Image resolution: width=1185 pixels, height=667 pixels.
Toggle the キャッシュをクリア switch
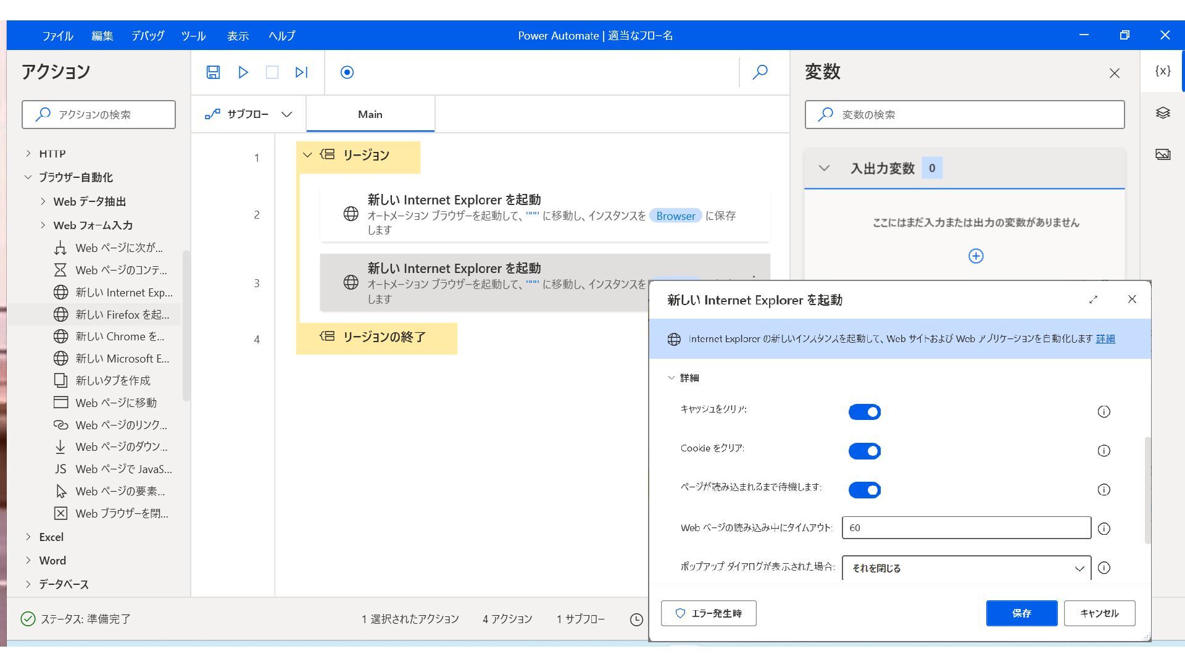click(x=864, y=412)
